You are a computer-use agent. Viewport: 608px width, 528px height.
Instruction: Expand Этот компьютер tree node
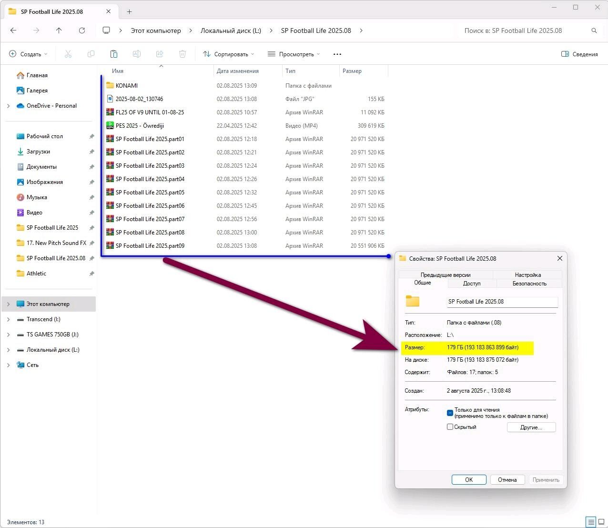pyautogui.click(x=8, y=304)
